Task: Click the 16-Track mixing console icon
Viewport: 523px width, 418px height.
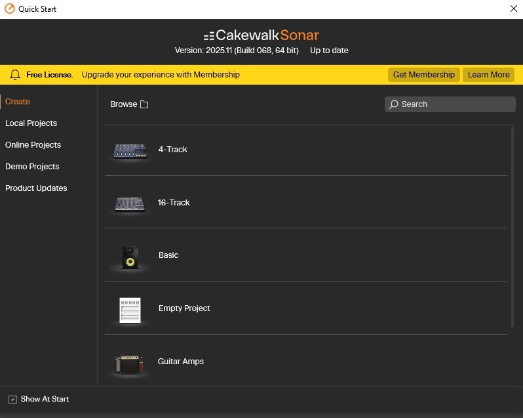Action: click(130, 204)
